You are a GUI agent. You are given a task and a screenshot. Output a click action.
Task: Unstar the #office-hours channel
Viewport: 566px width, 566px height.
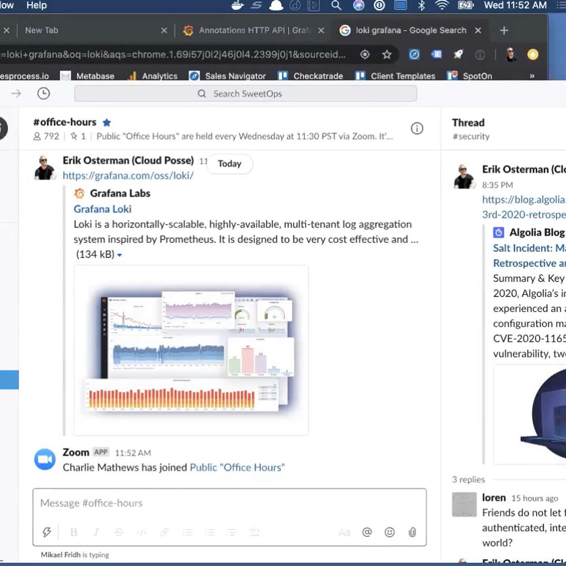click(107, 122)
